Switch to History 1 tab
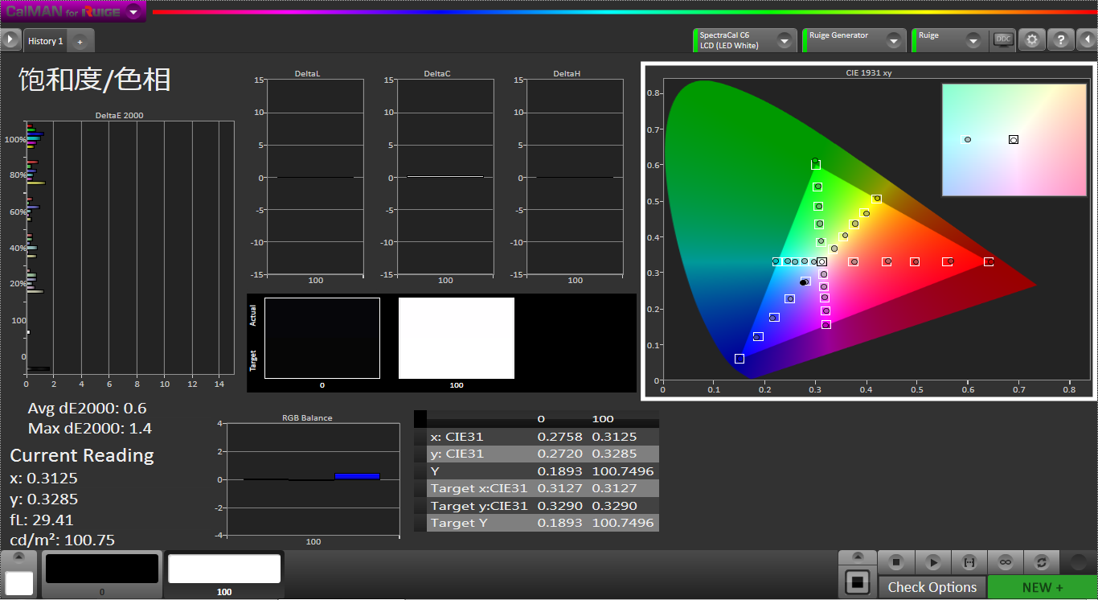Image resolution: width=1098 pixels, height=600 pixels. click(x=45, y=41)
